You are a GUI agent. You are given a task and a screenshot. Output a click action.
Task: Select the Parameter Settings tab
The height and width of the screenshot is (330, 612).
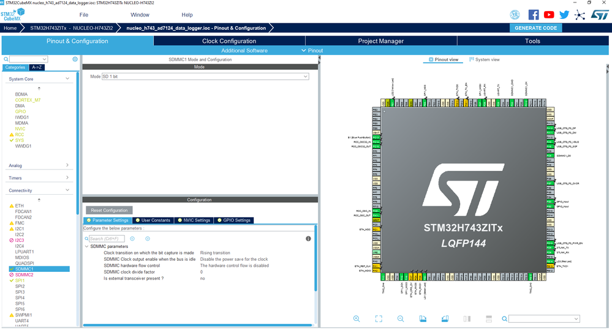click(108, 220)
